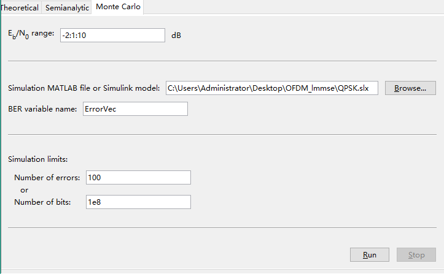Click the dB unit label
This screenshot has width=444, height=274.
[176, 36]
